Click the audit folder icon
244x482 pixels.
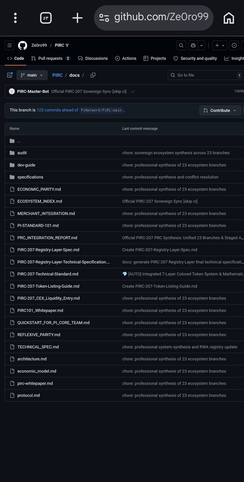click(12, 153)
